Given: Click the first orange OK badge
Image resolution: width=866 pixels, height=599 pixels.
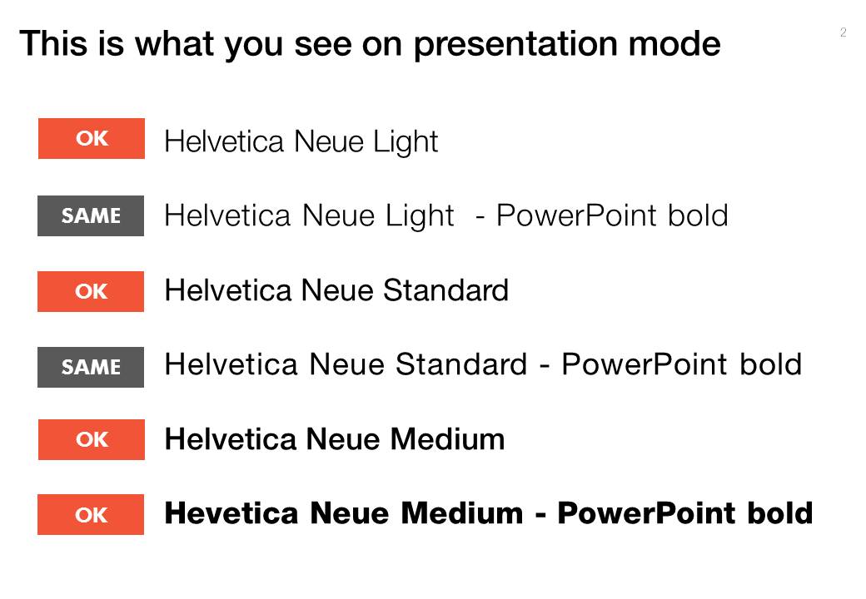Looking at the screenshot, I should pyautogui.click(x=92, y=138).
